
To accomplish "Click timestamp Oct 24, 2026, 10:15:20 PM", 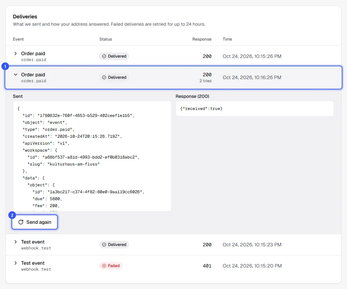I will point(252,266).
